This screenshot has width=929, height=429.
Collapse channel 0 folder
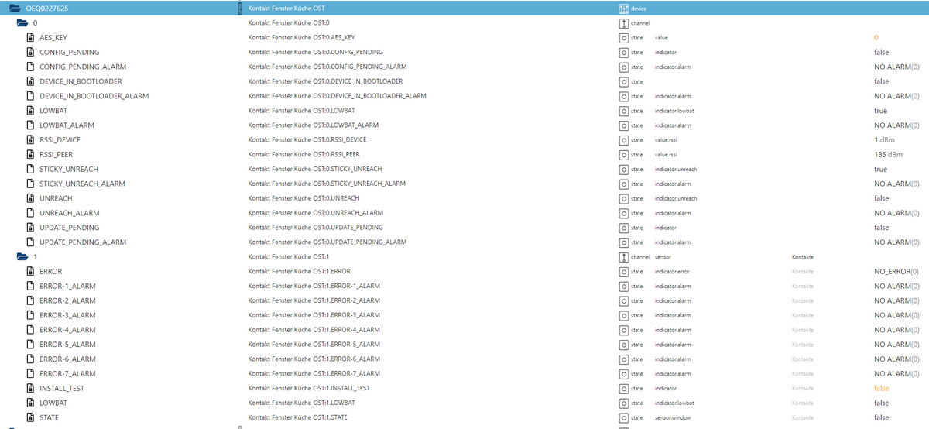(23, 23)
